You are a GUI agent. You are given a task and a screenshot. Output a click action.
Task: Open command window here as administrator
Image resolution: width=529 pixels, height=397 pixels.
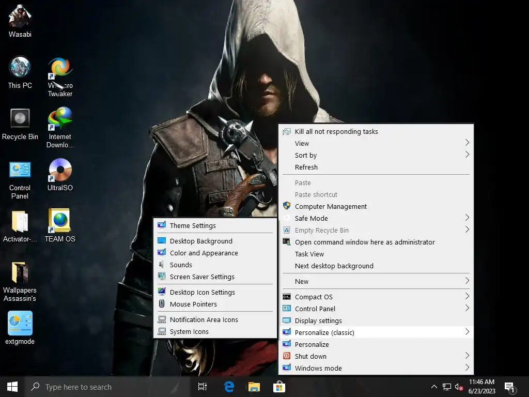click(376, 242)
